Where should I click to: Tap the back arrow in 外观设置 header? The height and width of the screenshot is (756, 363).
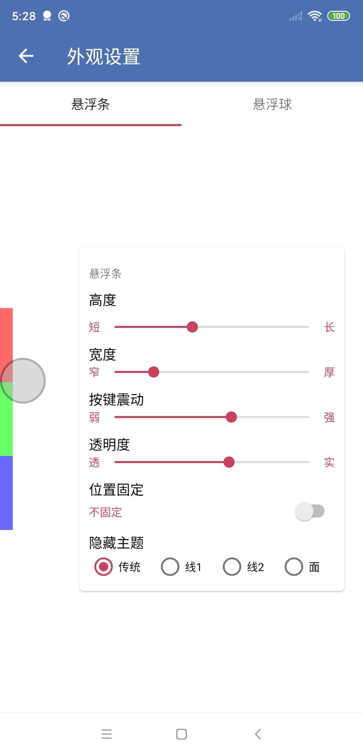[x=26, y=56]
